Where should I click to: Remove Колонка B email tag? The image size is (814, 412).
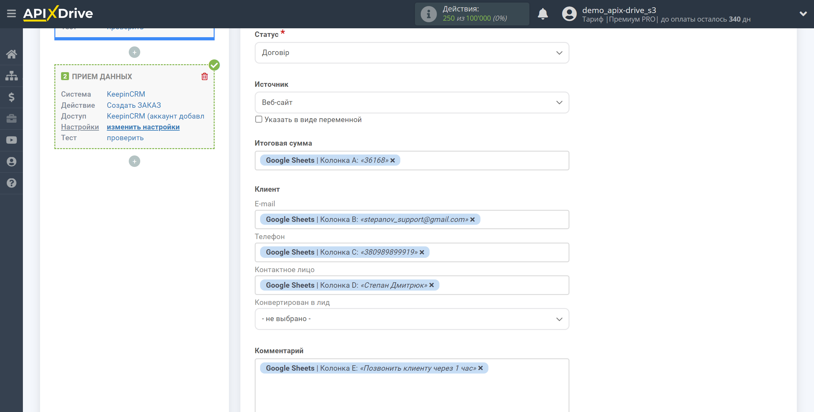click(473, 220)
